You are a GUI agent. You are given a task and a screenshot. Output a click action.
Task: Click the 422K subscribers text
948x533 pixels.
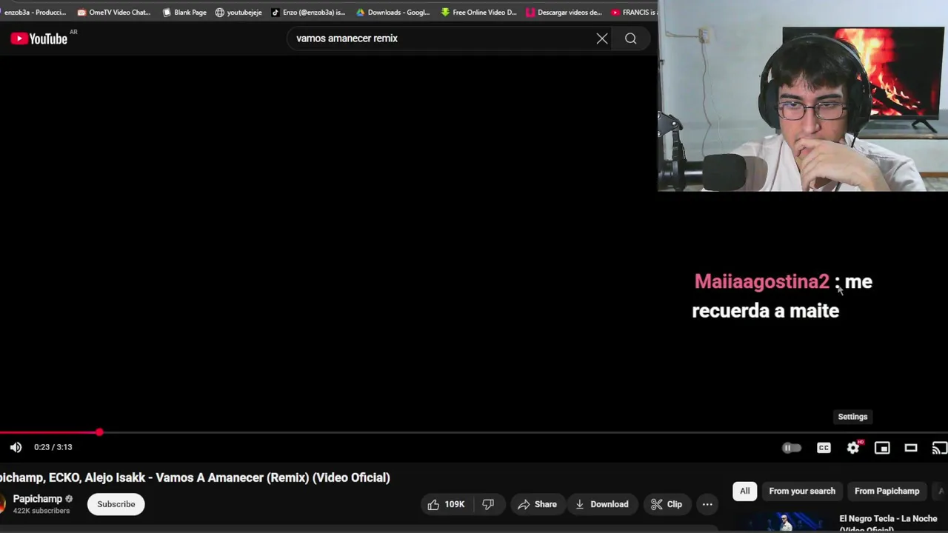(41, 511)
